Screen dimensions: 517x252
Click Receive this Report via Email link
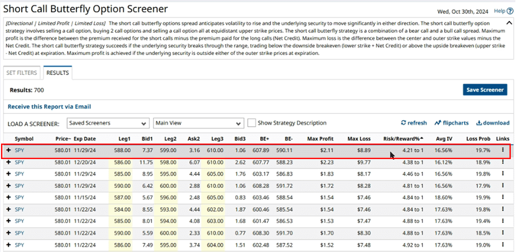49,107
